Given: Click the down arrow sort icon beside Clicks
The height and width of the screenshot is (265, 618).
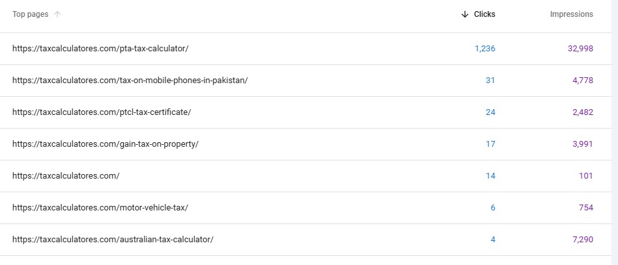Looking at the screenshot, I should pos(464,14).
